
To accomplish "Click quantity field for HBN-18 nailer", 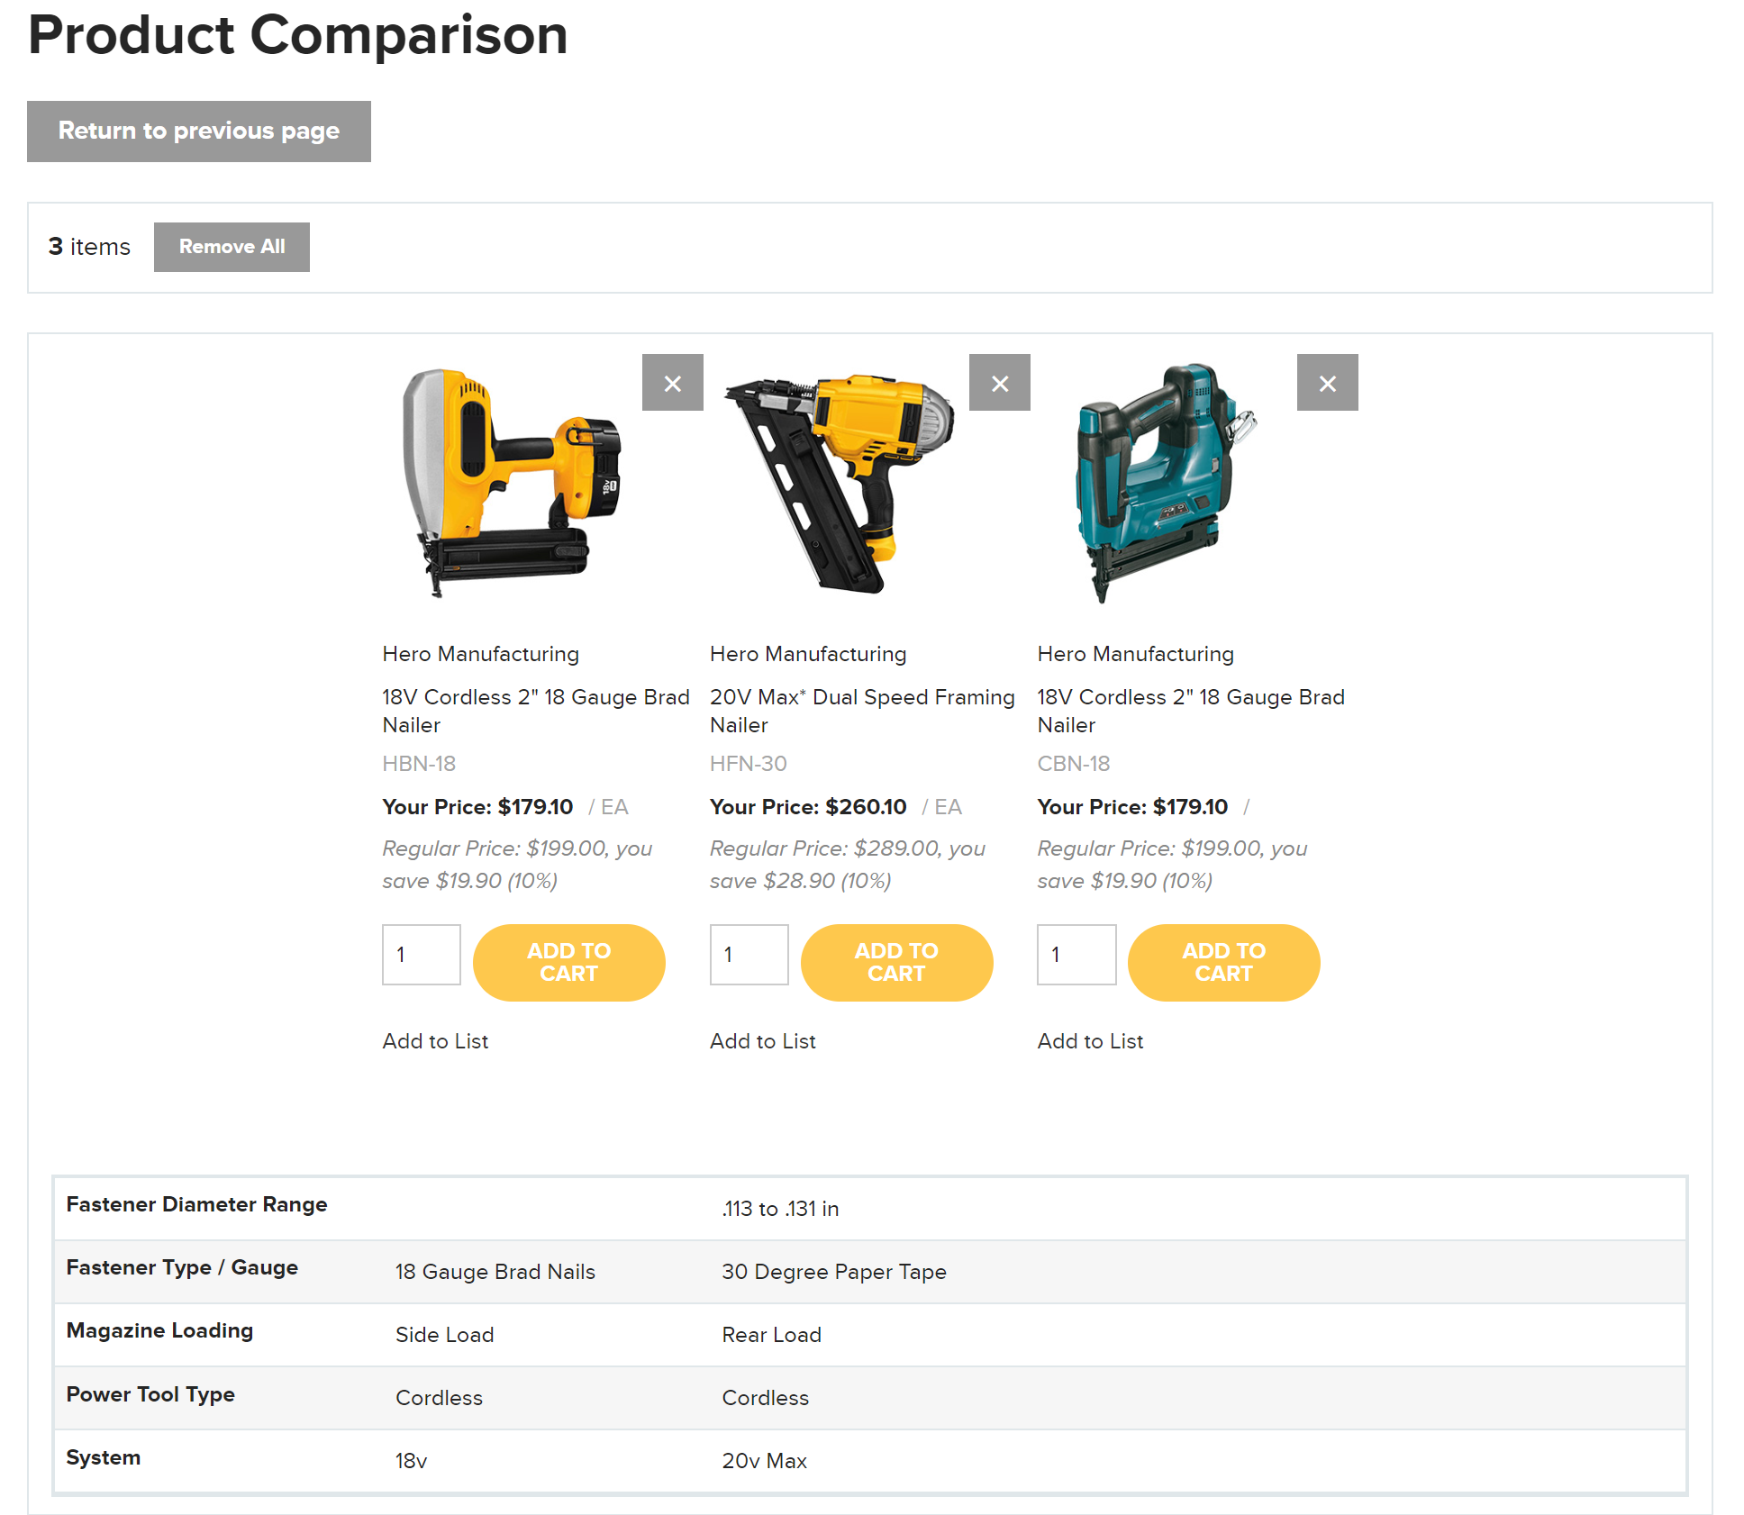I will tap(421, 955).
